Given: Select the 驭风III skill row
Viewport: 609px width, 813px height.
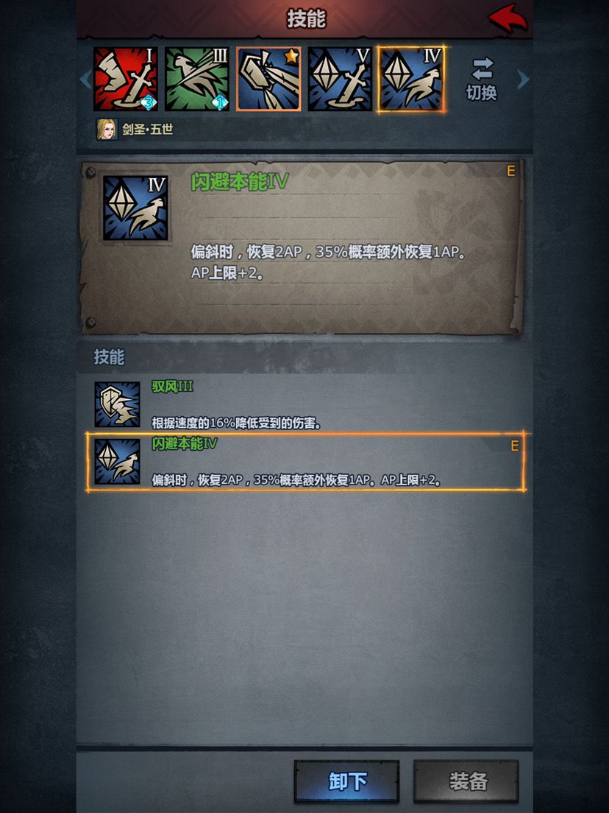Looking at the screenshot, I should pos(305,404).
